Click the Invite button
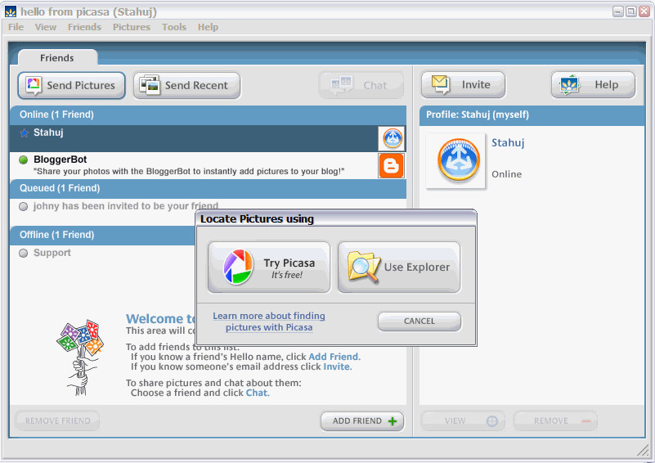Screen dimensions: 655x463 click(x=463, y=84)
